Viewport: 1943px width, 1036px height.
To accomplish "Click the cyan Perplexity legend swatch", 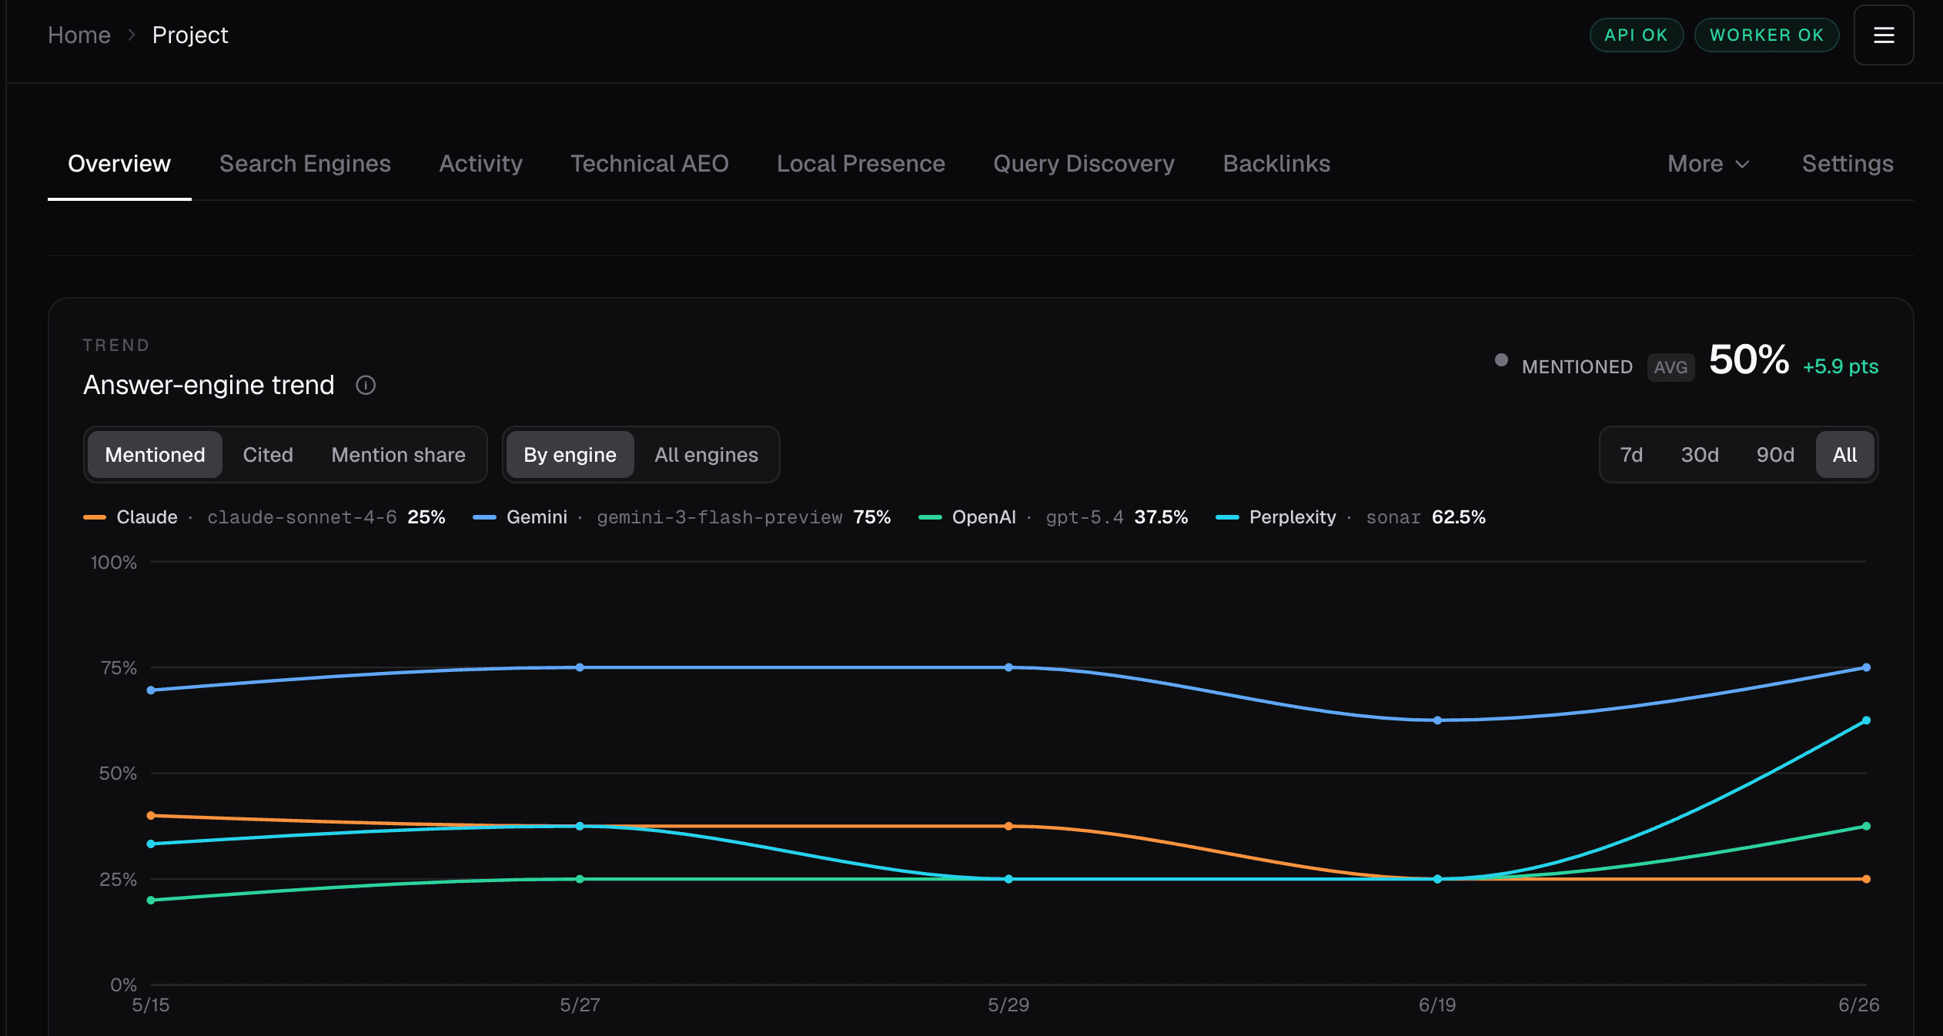I will pos(1227,517).
